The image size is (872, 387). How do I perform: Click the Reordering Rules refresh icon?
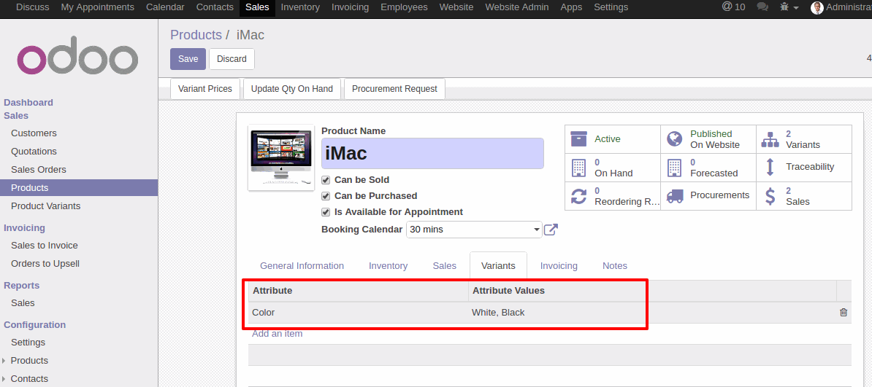tap(579, 196)
